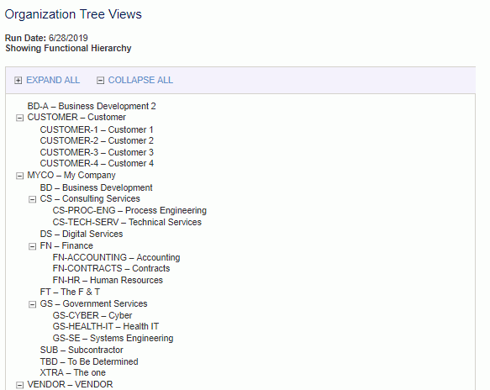Collapse the CUSTOMER – Customer node
Image resolution: width=490 pixels, height=390 pixels.
[19, 118]
